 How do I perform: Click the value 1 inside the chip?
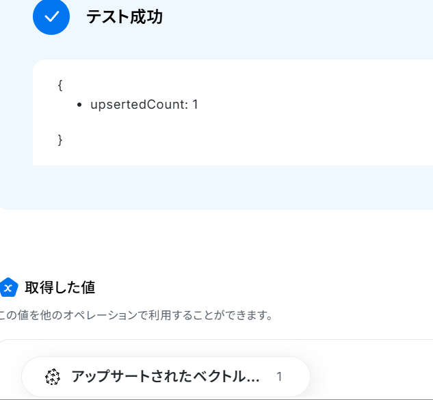pos(279,377)
